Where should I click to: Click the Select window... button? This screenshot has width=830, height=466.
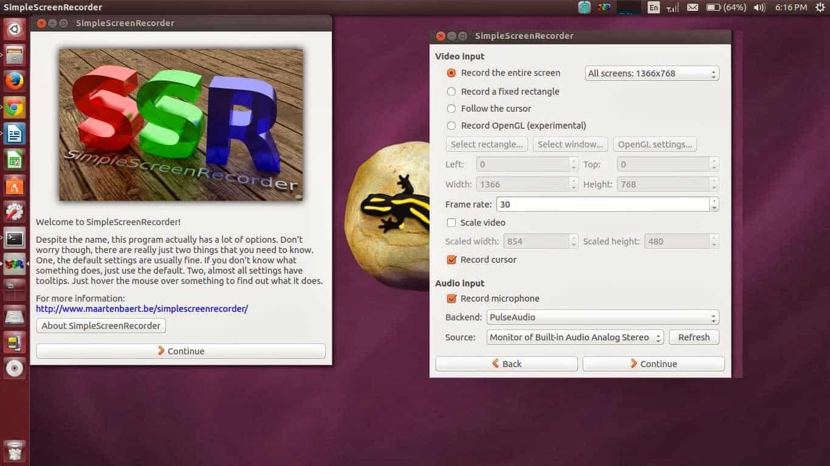coord(571,144)
